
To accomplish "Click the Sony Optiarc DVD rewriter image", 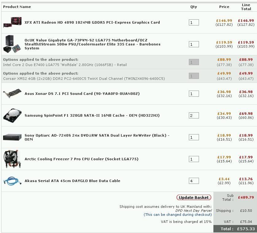I will (12, 137).
